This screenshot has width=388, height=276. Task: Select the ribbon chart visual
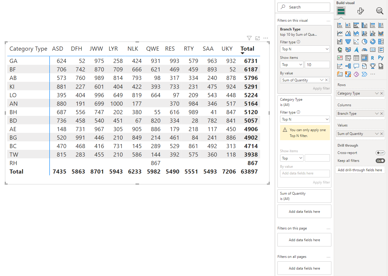[x=381, y=33]
